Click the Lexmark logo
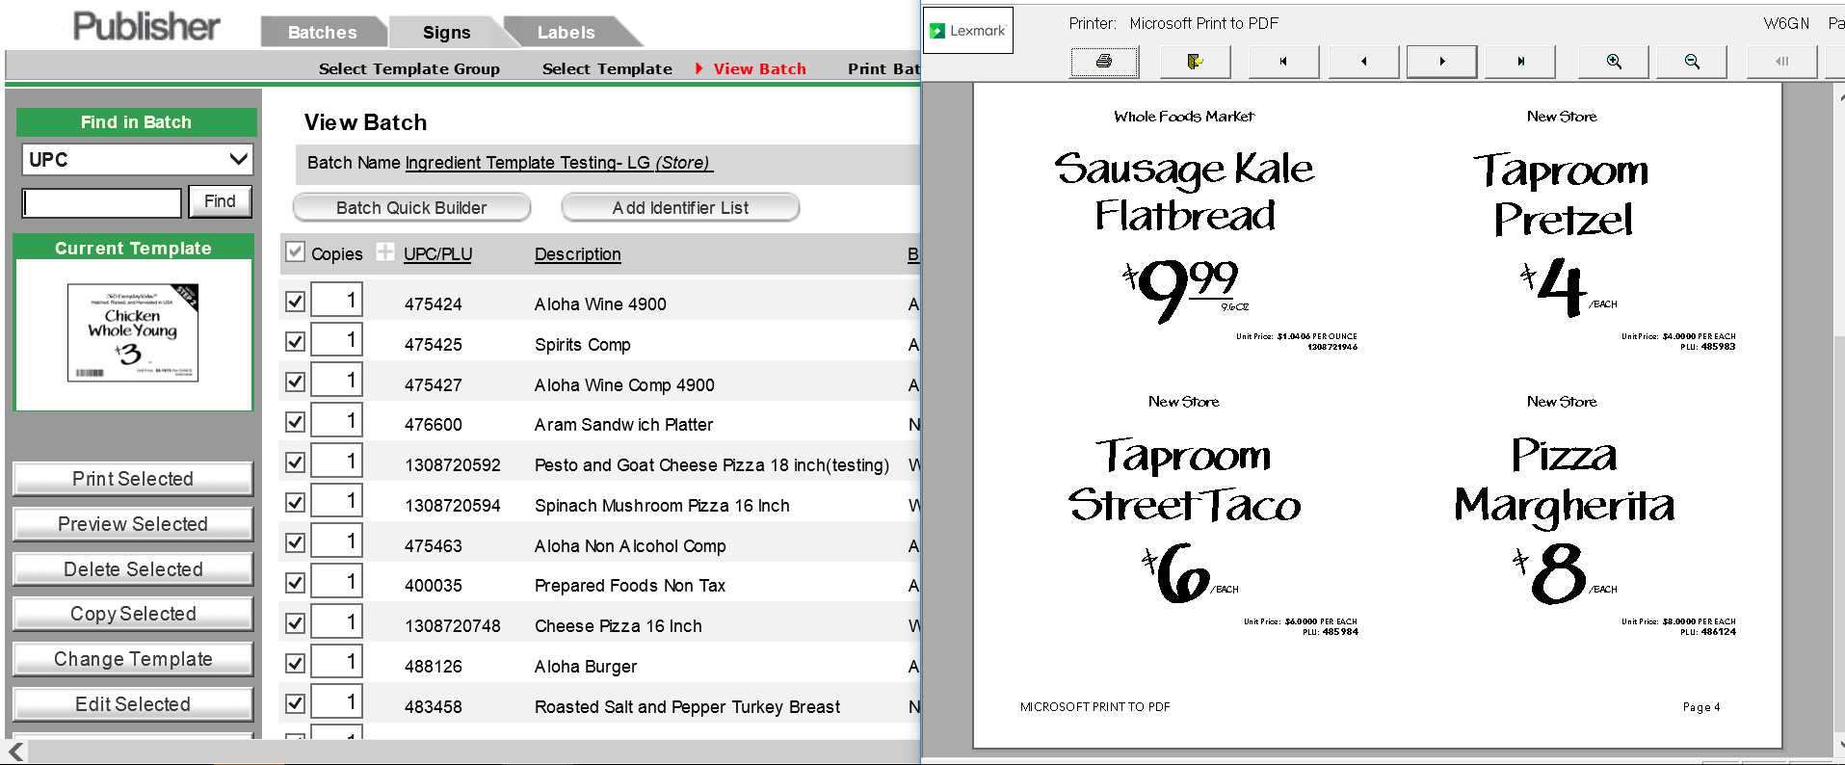The height and width of the screenshot is (765, 1845). tap(968, 31)
